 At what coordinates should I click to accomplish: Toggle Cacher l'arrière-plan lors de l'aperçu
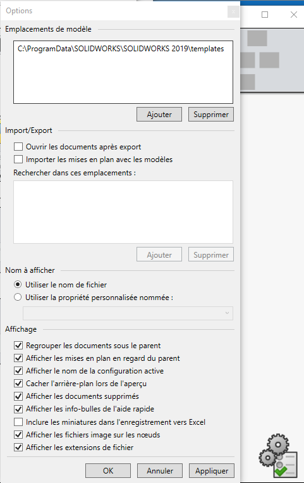pos(18,384)
